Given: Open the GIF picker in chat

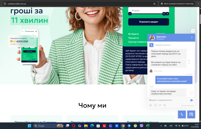Looking at the screenshot, I should point(160,105).
